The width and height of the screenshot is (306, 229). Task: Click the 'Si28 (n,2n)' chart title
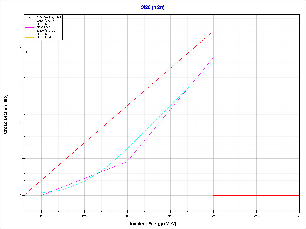click(x=153, y=7)
